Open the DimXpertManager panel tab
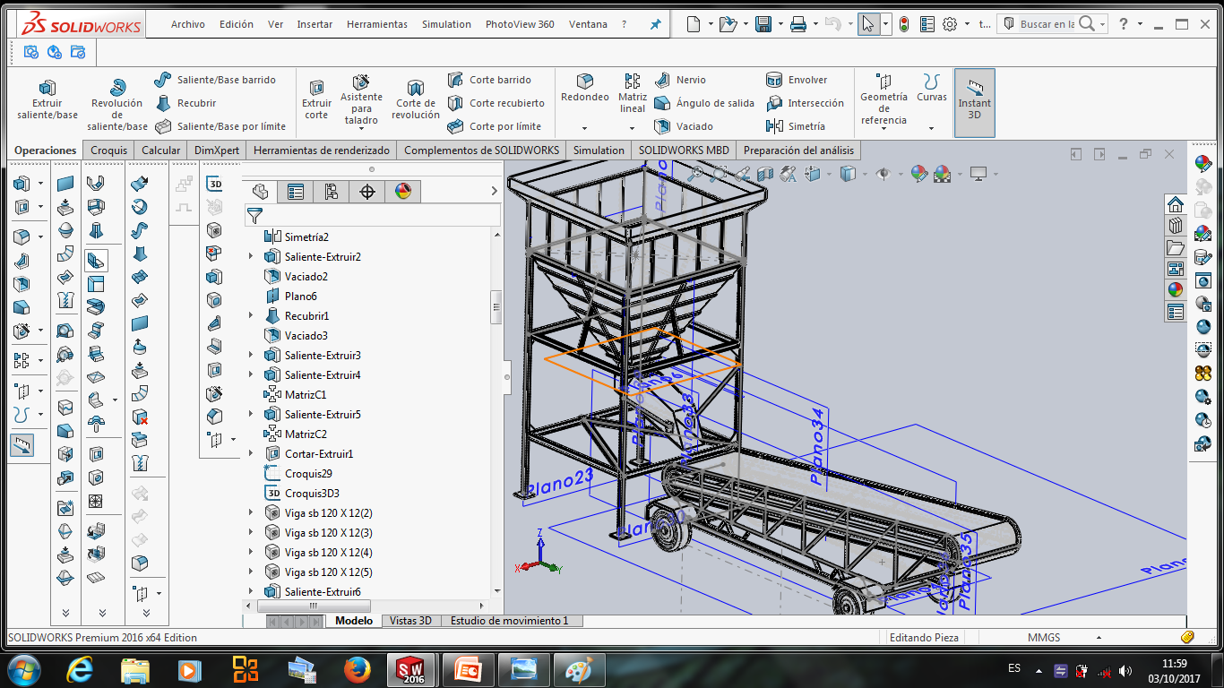 coord(367,191)
